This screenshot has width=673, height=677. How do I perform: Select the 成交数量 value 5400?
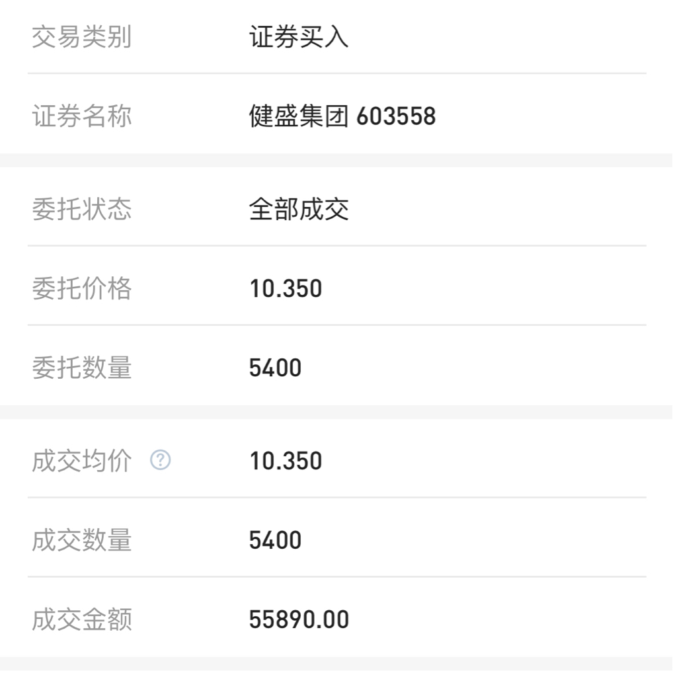tap(276, 540)
